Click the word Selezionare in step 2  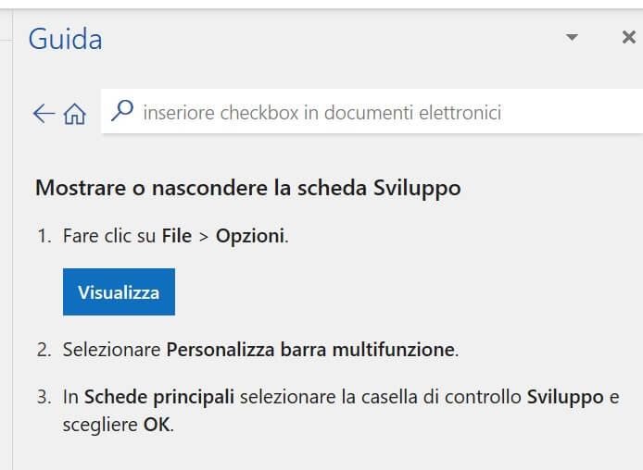pyautogui.click(x=112, y=350)
